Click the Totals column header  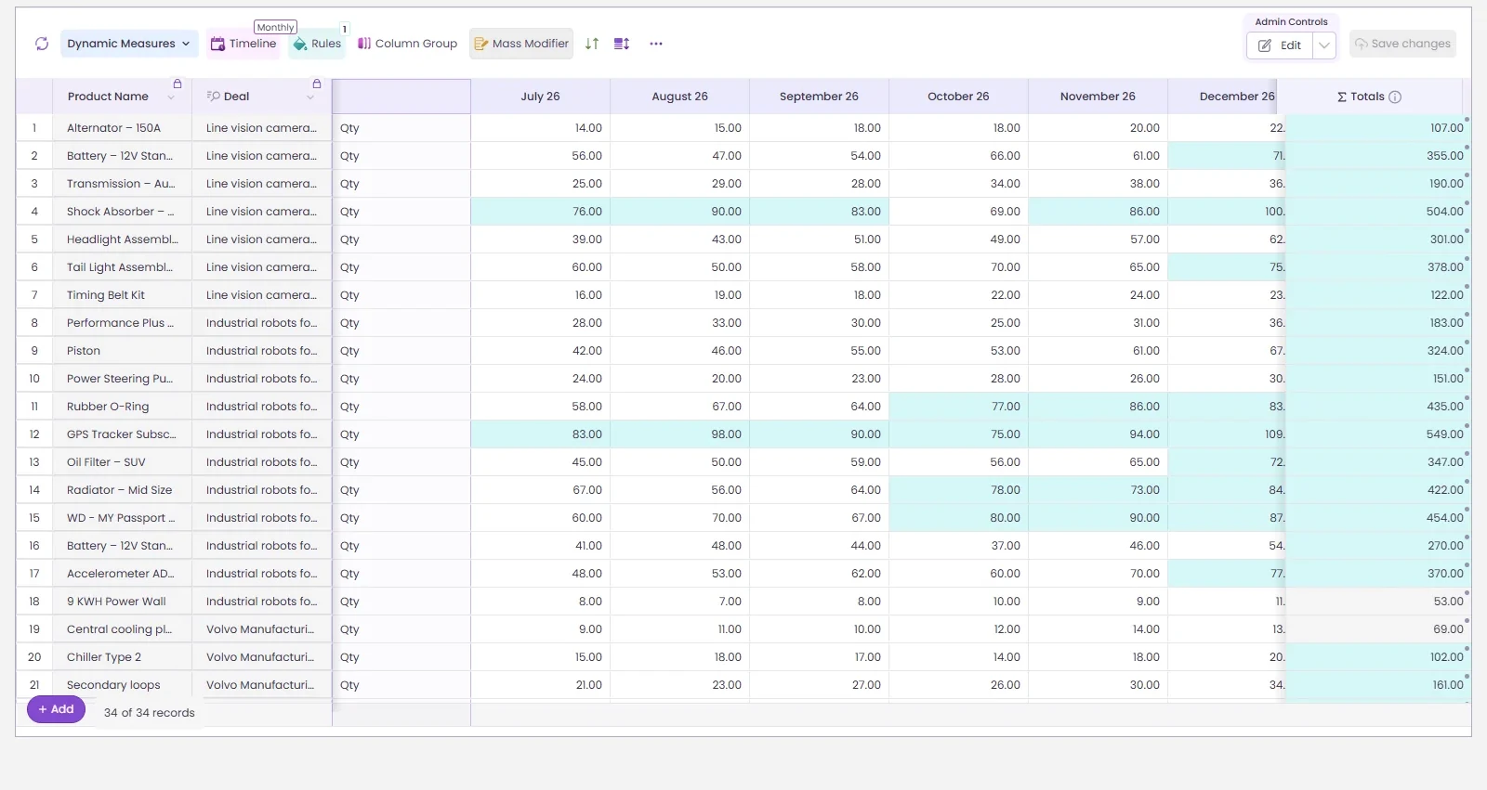click(1369, 97)
